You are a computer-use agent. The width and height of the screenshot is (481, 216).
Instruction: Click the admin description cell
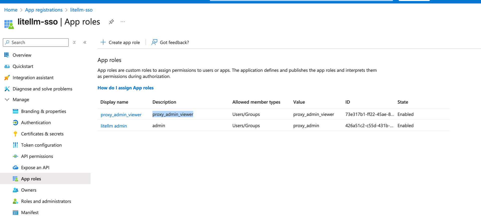click(x=159, y=125)
